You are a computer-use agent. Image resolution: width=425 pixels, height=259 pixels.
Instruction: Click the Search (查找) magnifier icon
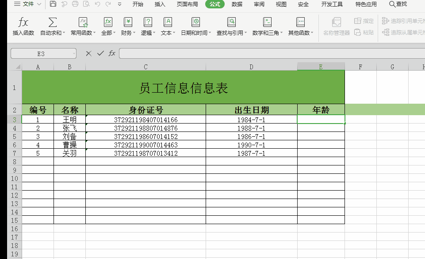(x=392, y=4)
